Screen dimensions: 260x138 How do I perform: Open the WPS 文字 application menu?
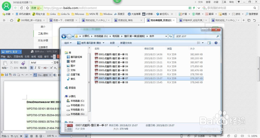[11, 52]
